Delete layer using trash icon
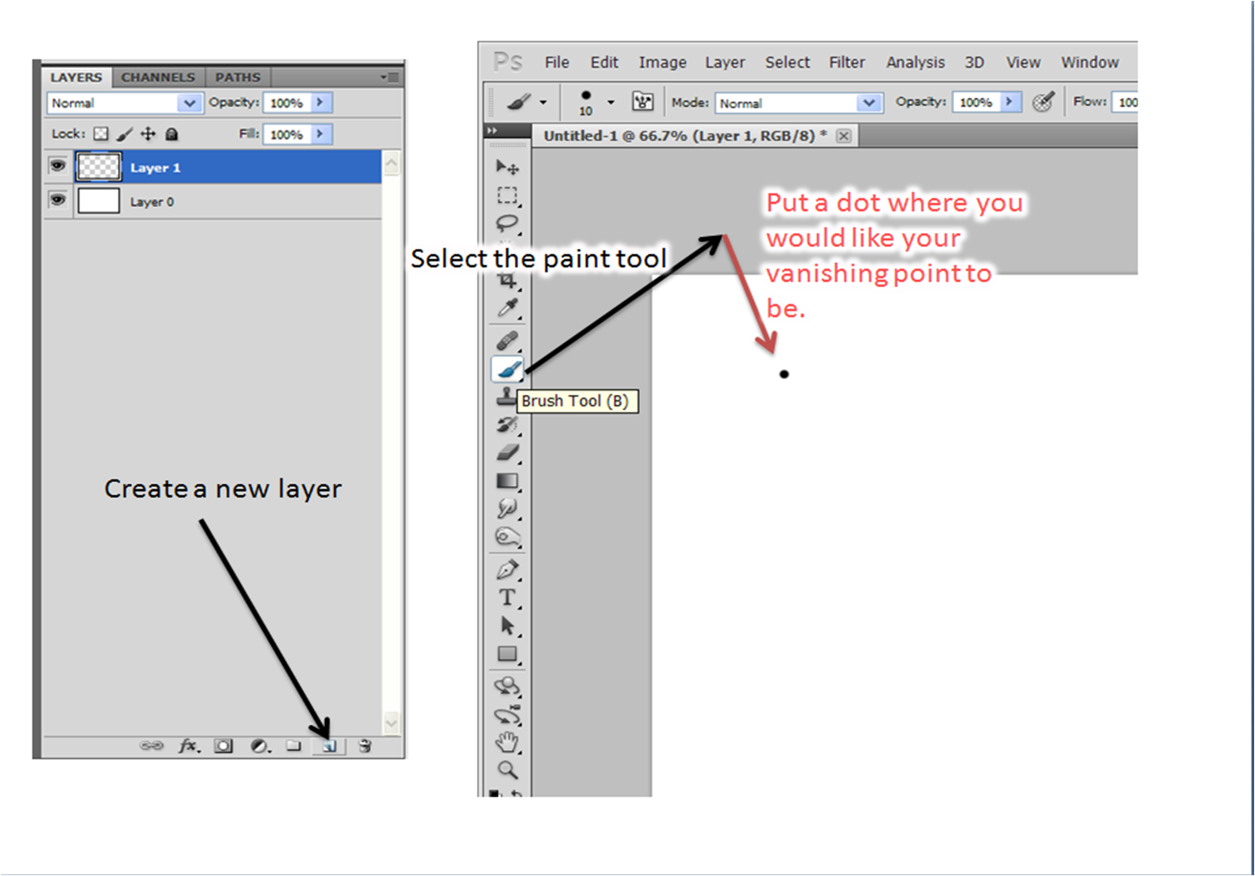The height and width of the screenshot is (876, 1255). (364, 746)
